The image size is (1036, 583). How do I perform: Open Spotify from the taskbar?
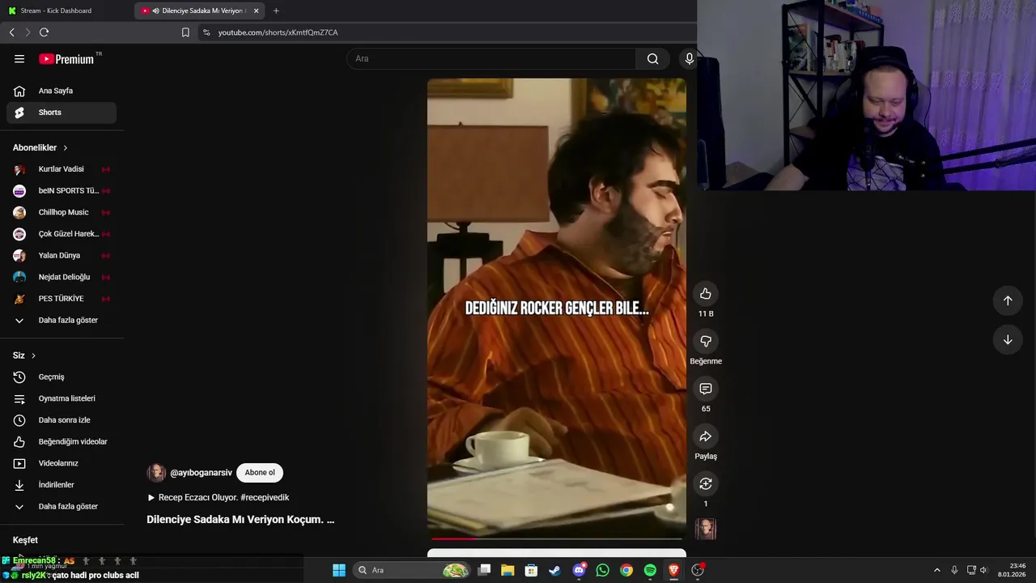[x=650, y=570]
